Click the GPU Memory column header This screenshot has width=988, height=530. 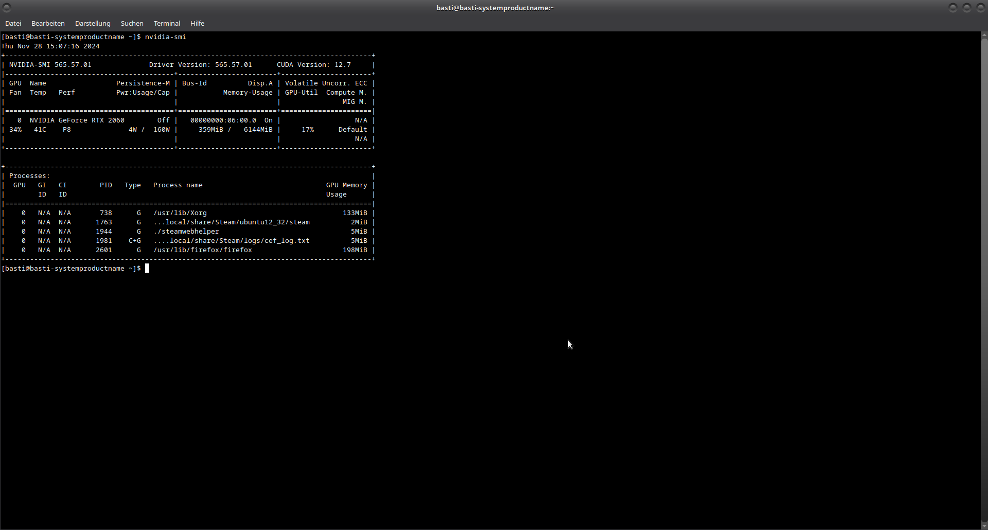point(347,185)
